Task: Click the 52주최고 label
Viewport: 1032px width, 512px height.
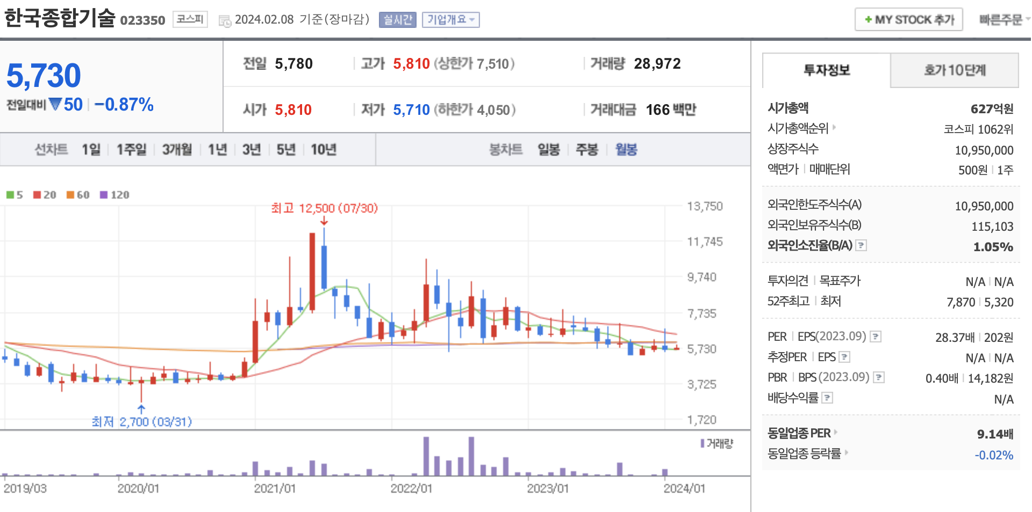Action: point(788,301)
